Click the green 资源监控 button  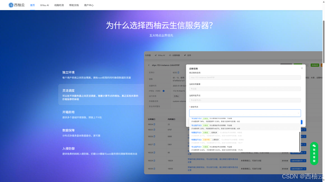(x=315, y=65)
